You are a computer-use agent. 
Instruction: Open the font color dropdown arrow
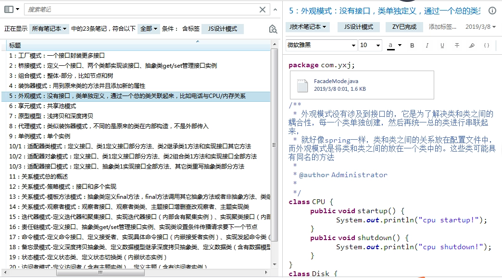[x=400, y=45]
